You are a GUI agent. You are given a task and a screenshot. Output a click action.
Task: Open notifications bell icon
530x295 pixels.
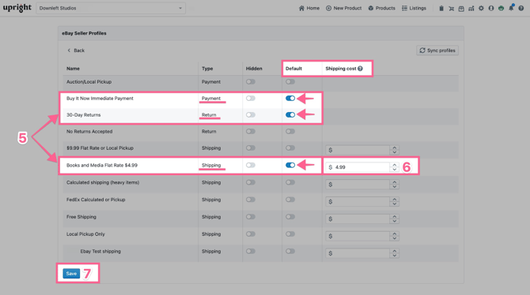pos(511,8)
